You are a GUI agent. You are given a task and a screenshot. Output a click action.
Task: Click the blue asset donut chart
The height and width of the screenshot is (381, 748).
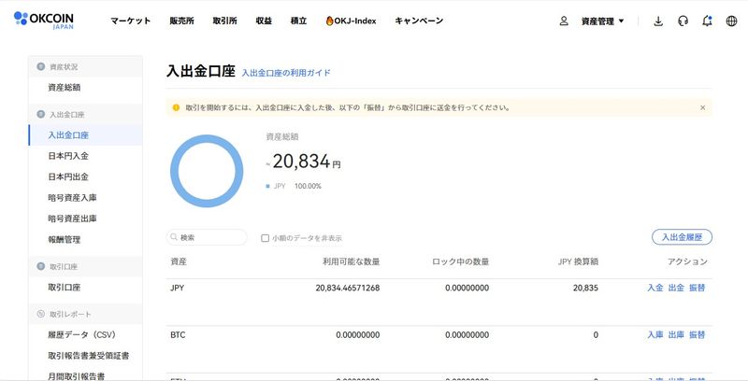coord(207,171)
